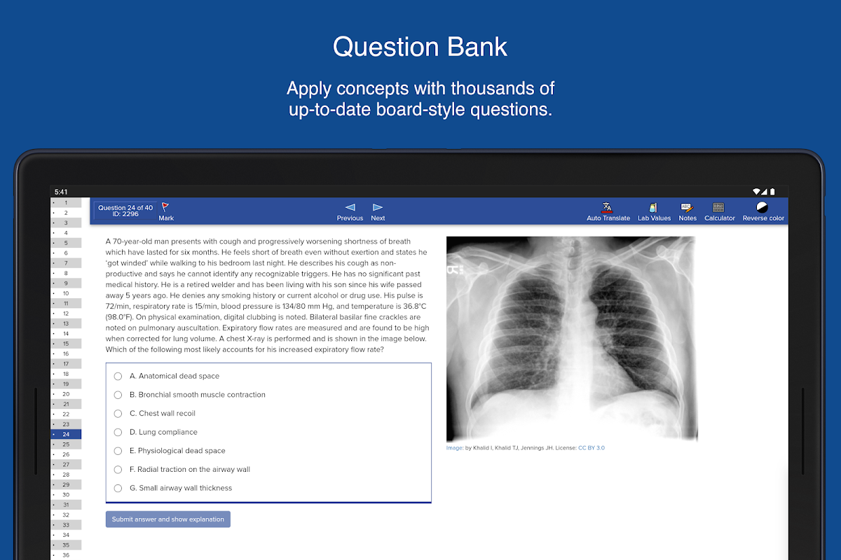Enlarge the chest X-ray image
841x560 pixels.
[572, 339]
